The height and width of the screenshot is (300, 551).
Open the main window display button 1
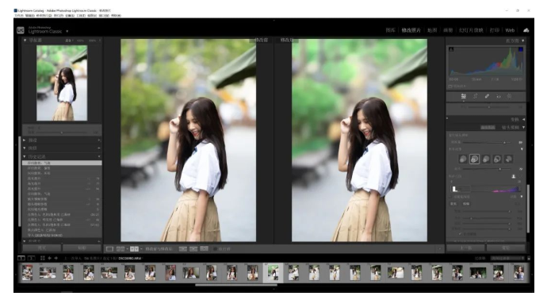click(x=21, y=258)
